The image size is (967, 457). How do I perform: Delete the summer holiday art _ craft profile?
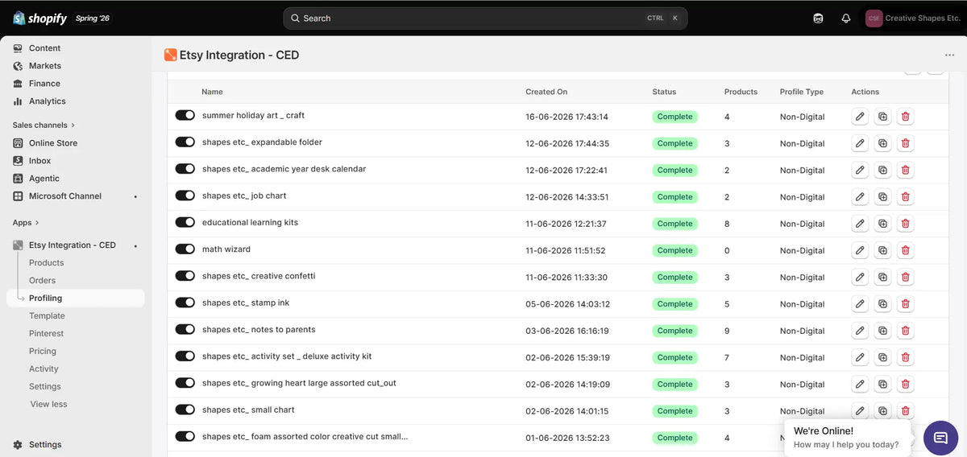(905, 117)
